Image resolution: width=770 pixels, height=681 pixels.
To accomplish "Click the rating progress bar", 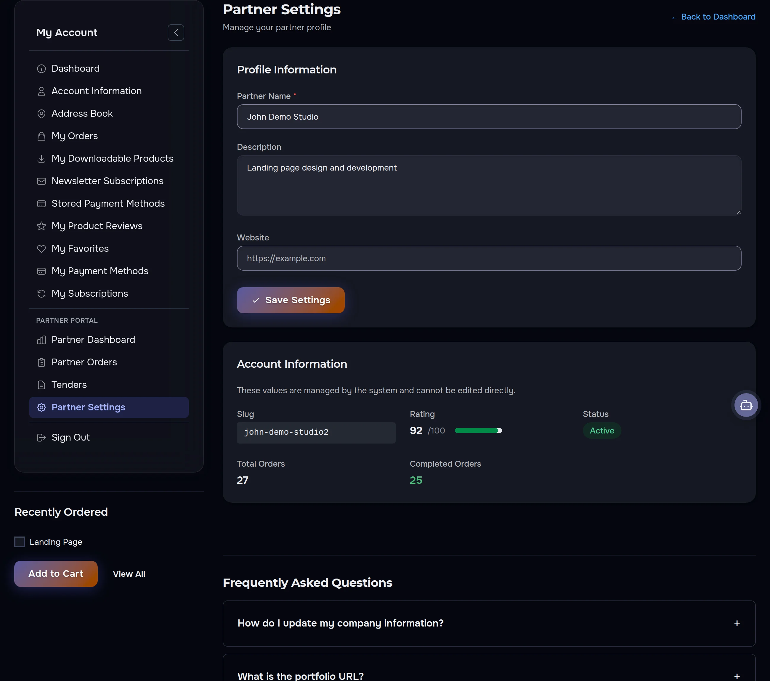I will point(478,431).
